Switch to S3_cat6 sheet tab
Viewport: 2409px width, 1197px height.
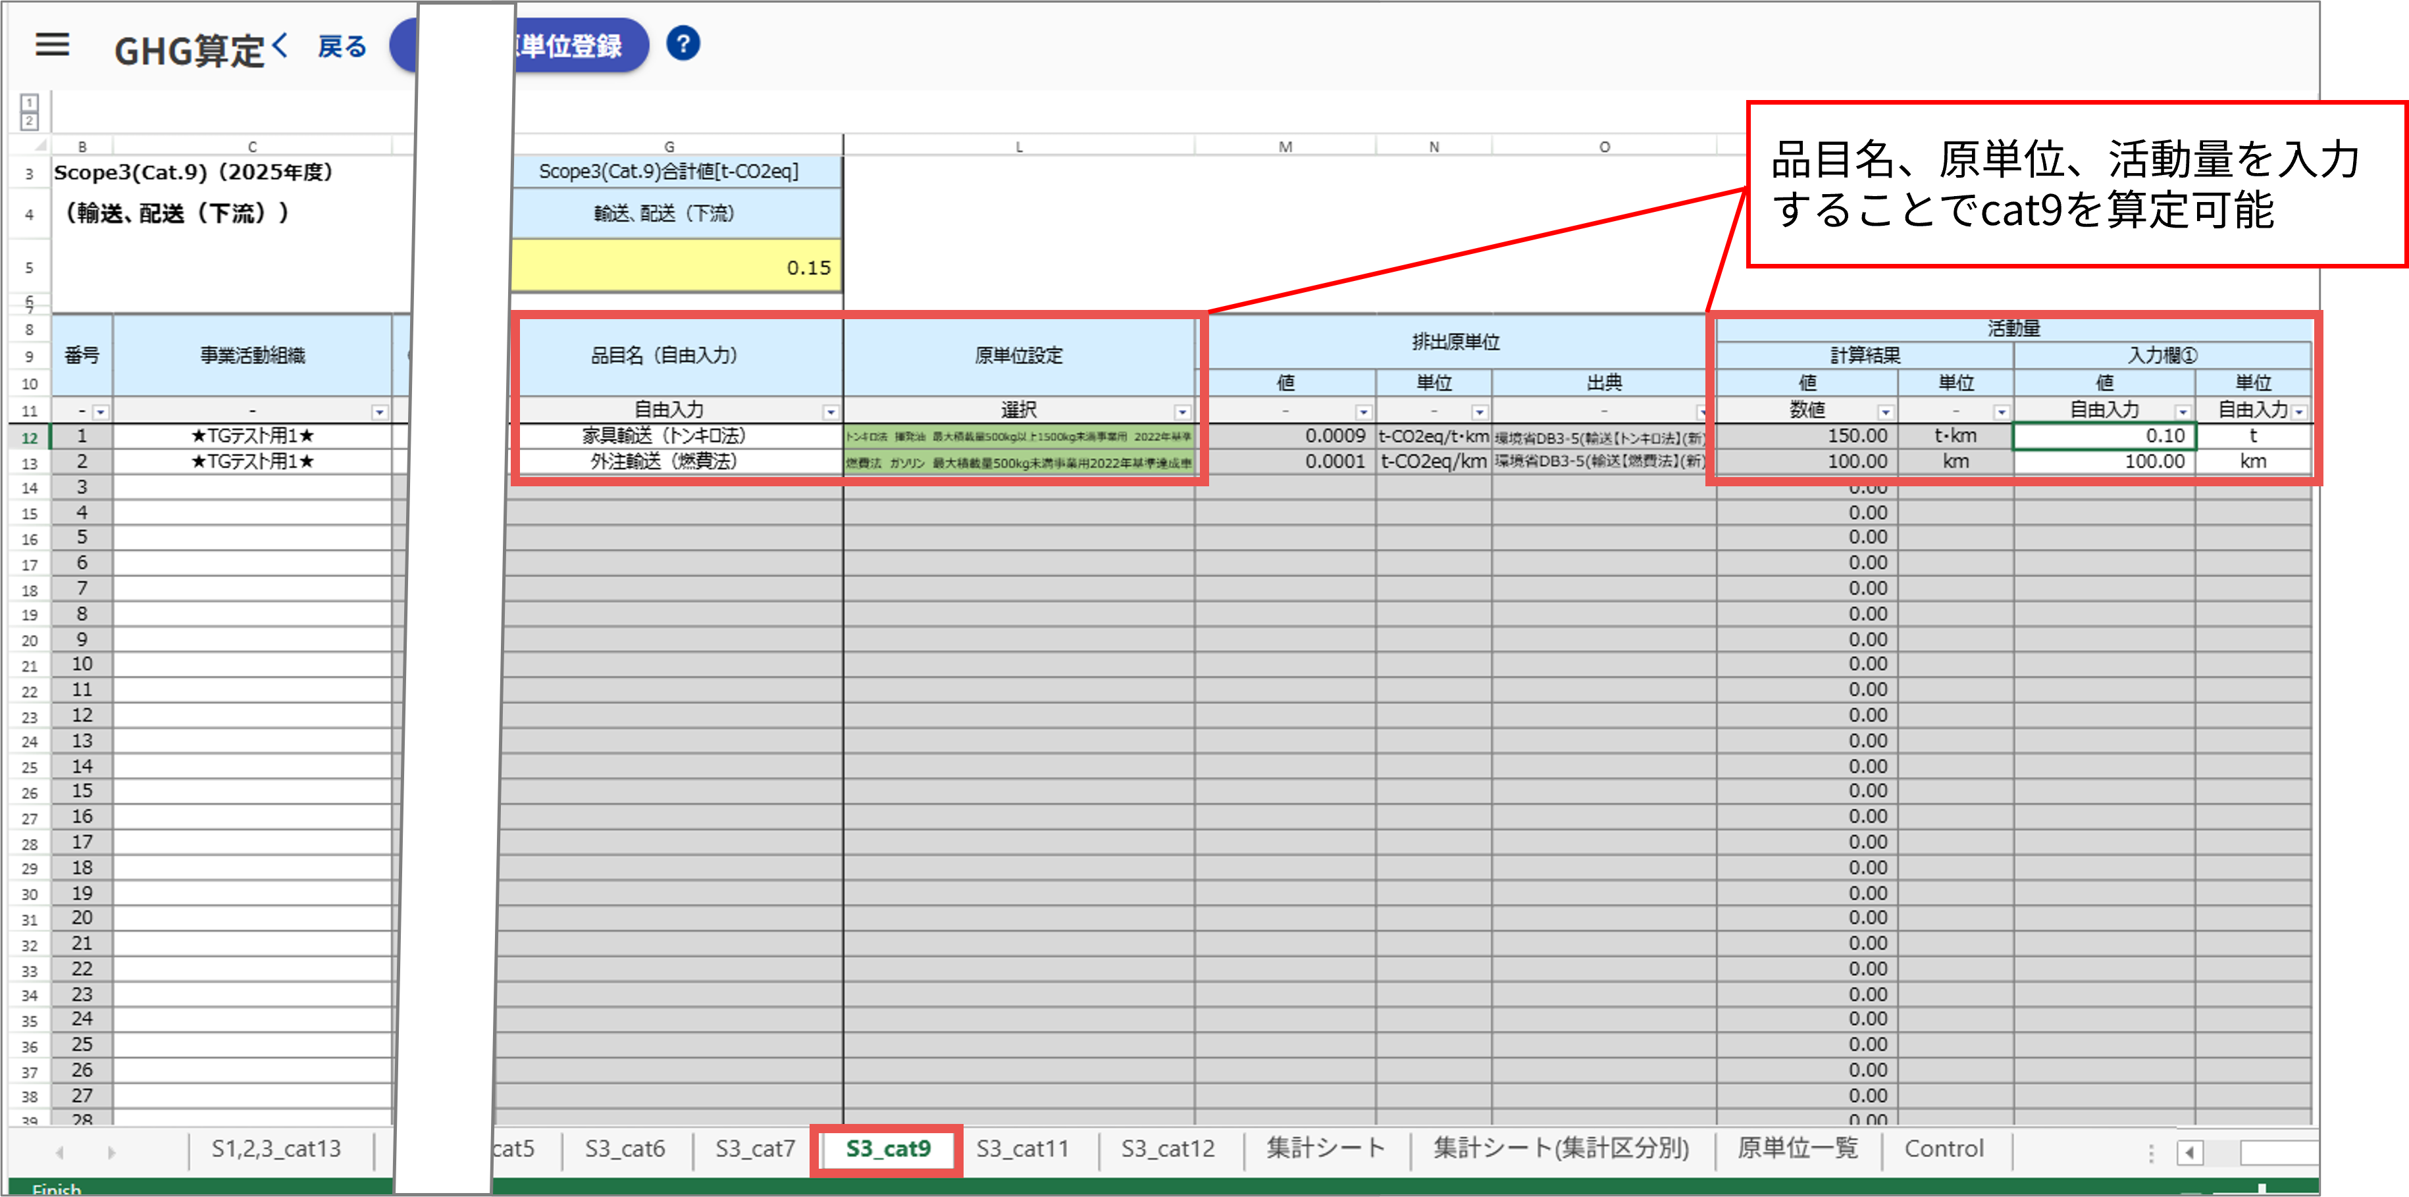coord(625,1148)
